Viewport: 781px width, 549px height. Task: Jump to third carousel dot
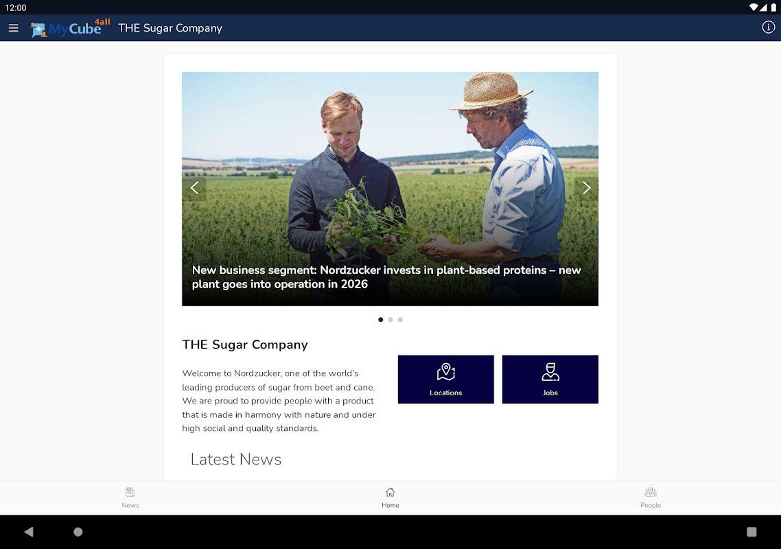(401, 320)
